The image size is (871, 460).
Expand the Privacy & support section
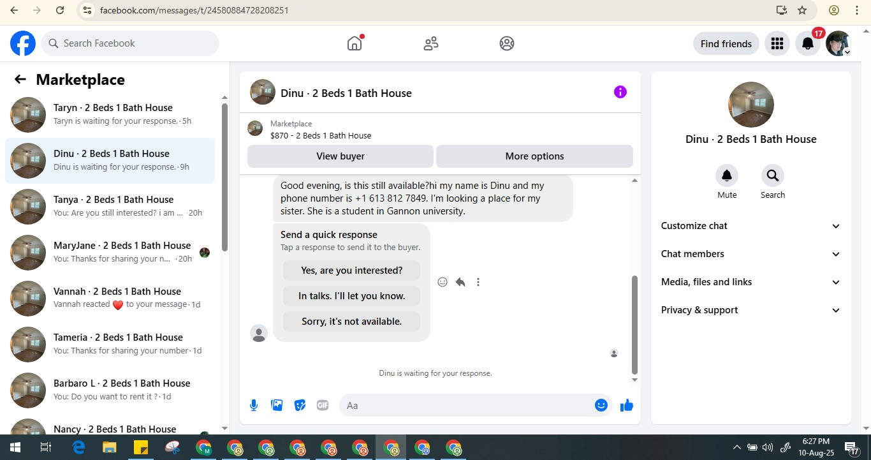click(x=751, y=310)
